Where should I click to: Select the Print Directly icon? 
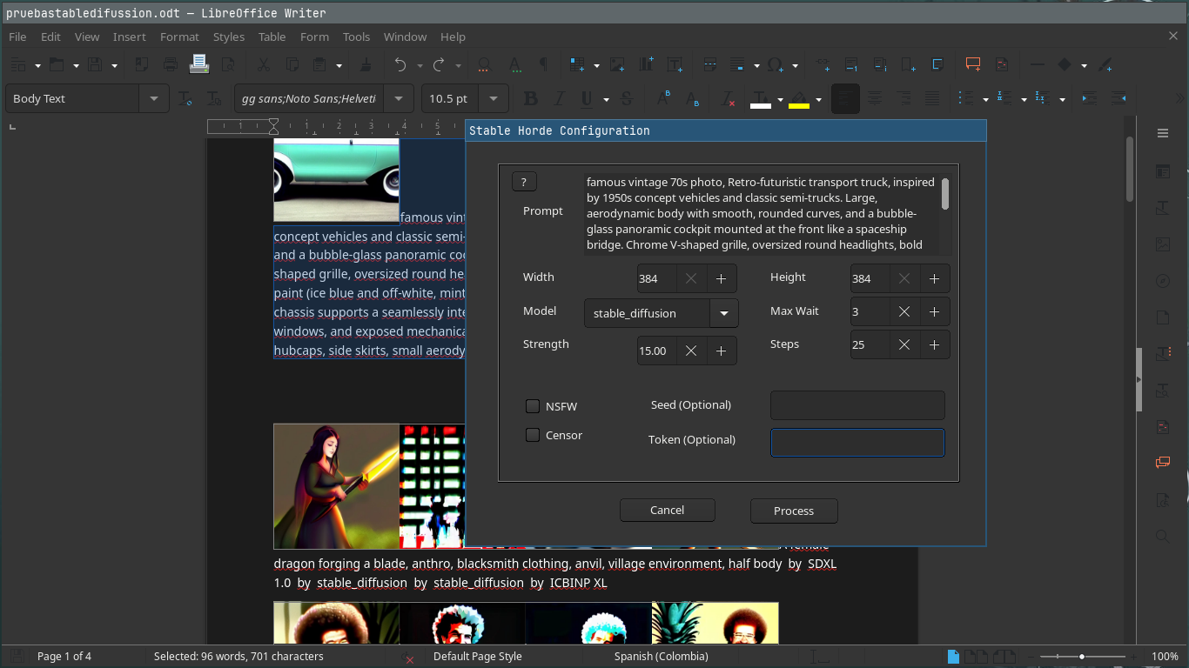[198, 64]
